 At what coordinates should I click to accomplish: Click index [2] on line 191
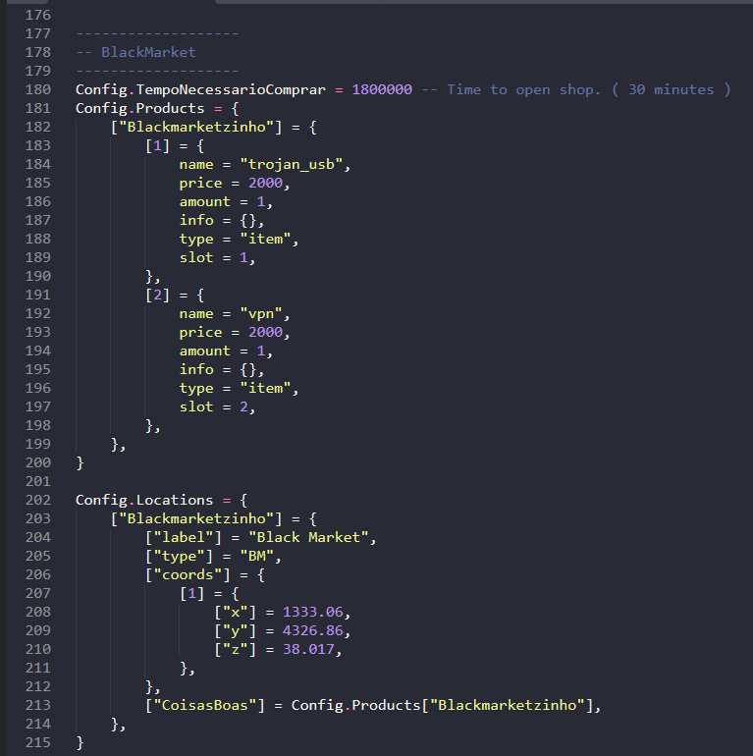pyautogui.click(x=158, y=296)
